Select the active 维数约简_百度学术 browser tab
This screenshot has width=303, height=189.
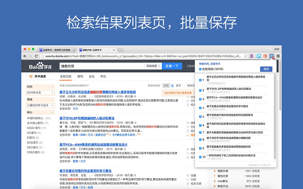click(97, 50)
